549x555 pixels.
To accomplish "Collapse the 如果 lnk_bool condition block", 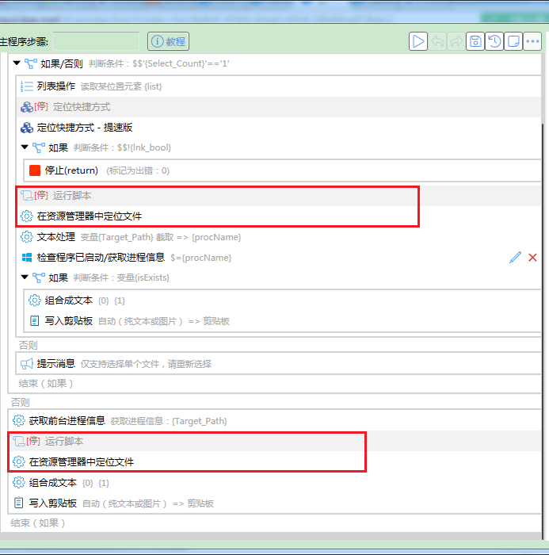I will 25,147.
